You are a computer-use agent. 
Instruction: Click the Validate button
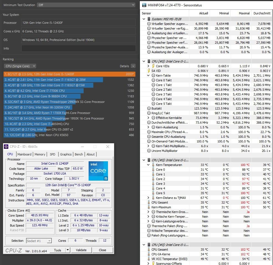tap(81, 250)
